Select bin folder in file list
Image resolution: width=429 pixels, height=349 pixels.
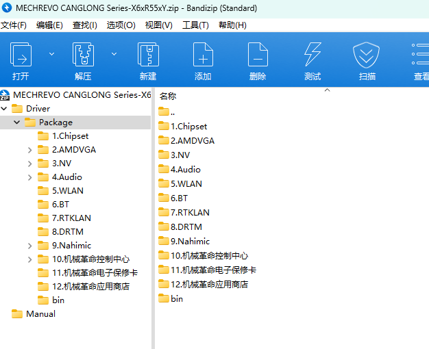pyautogui.click(x=171, y=299)
